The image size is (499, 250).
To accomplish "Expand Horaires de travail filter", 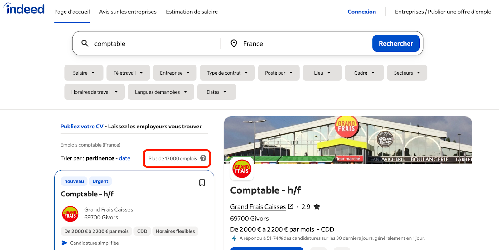I will pos(94,92).
